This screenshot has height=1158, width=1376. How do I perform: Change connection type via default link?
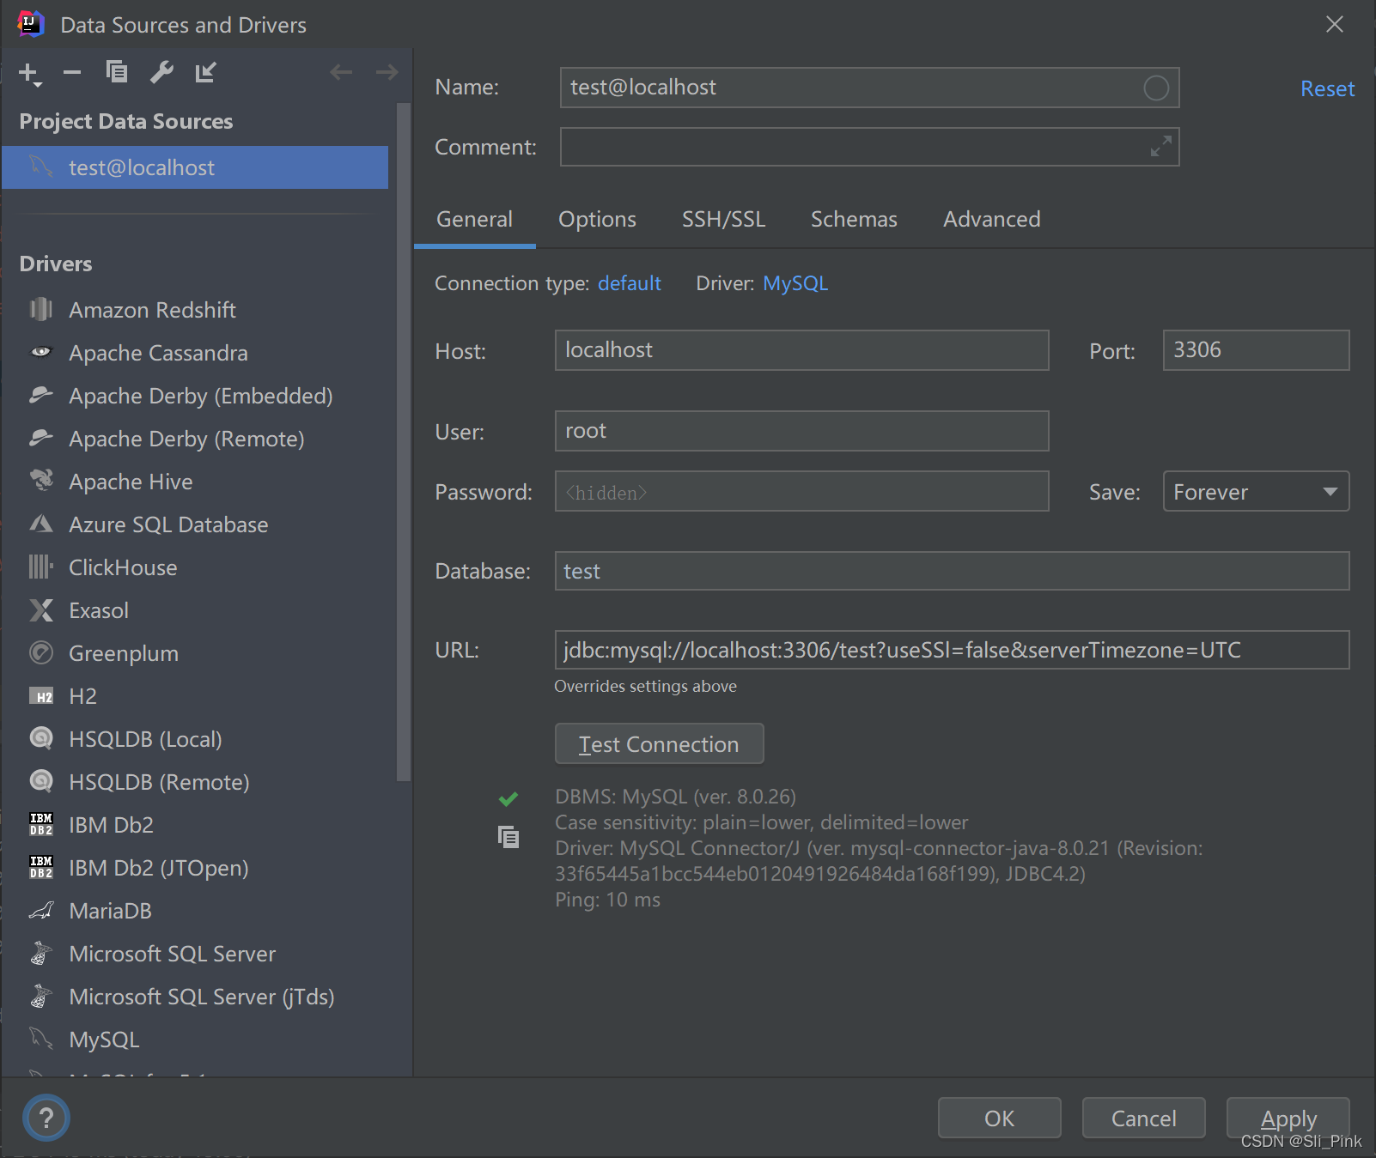629,283
